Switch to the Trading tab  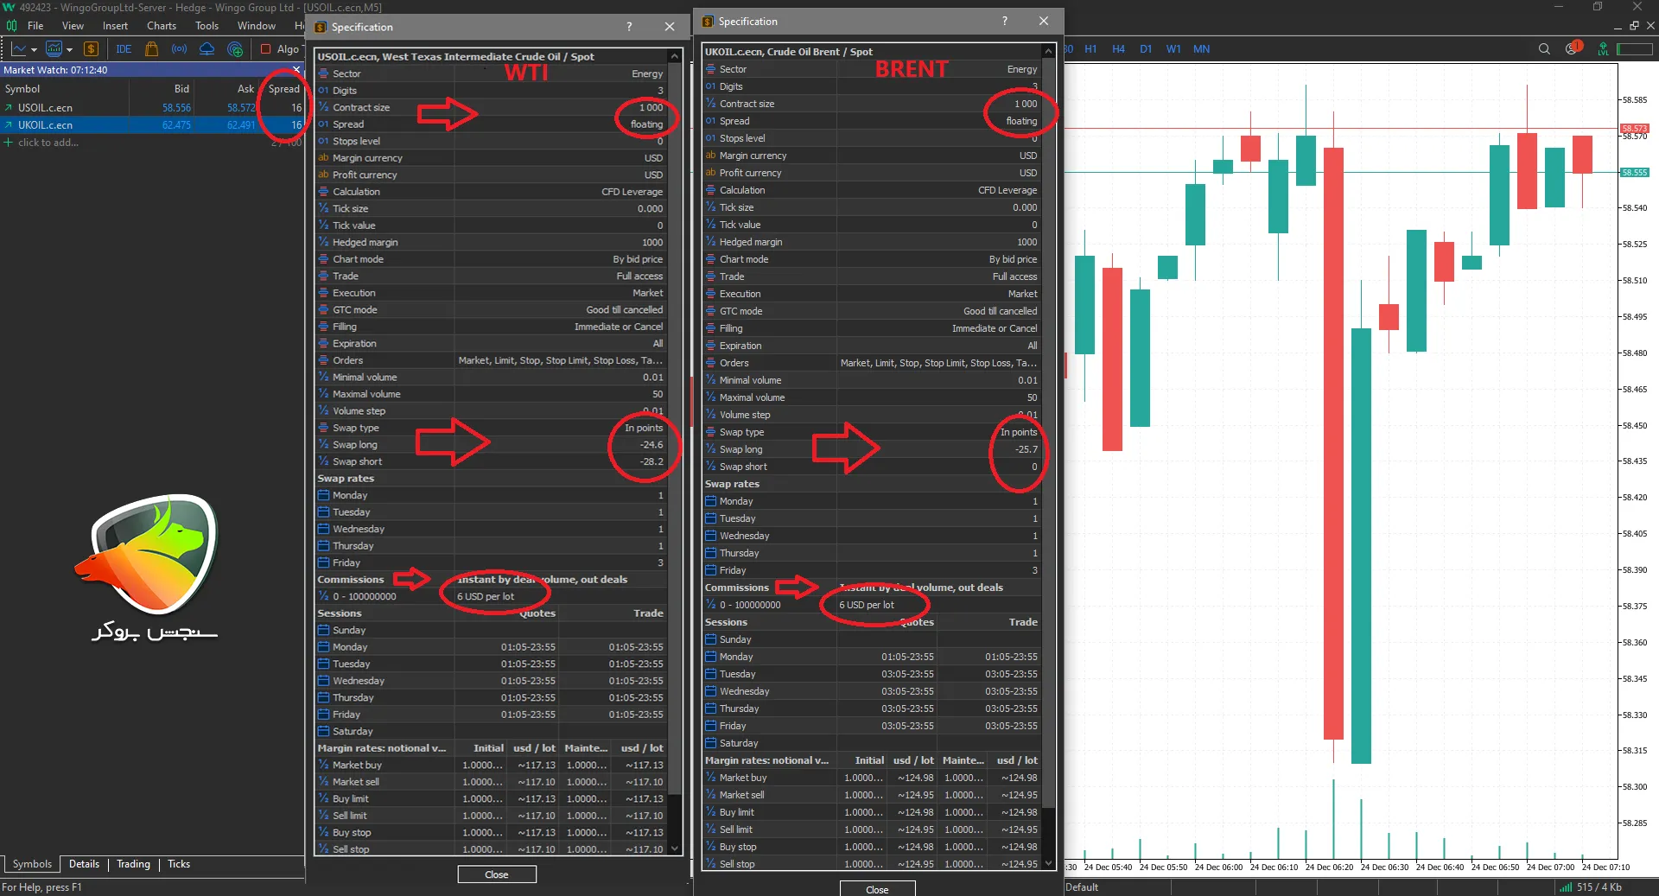click(x=133, y=864)
